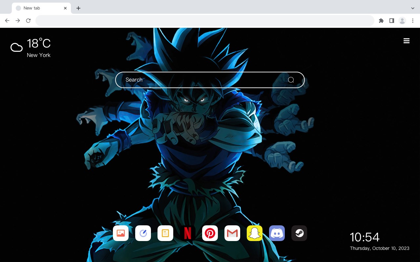Screen dimensions: 420x262
Task: Expand the tab search dropdown arrow
Action: [x=413, y=8]
